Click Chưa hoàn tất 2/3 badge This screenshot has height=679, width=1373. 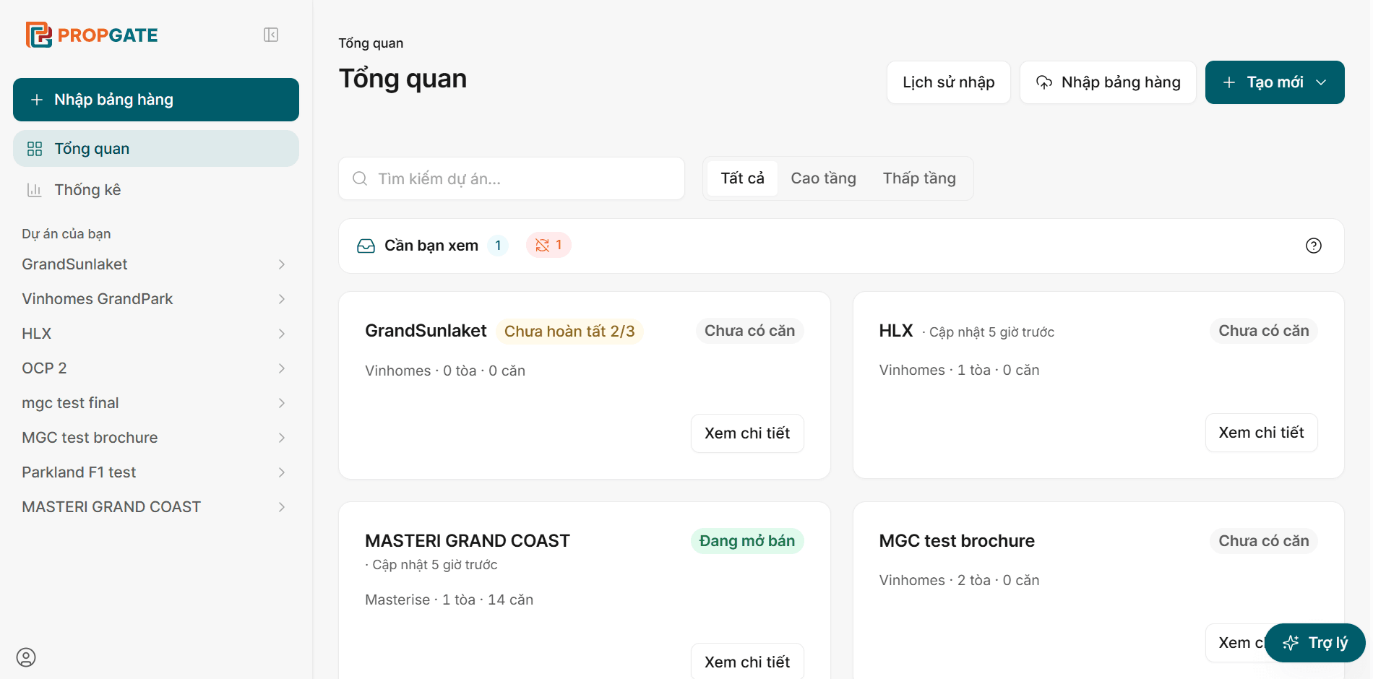coord(569,331)
